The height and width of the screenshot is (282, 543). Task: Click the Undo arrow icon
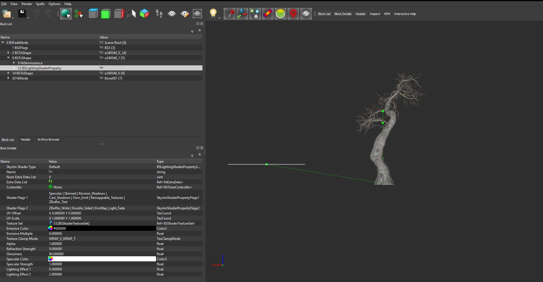pos(36,14)
